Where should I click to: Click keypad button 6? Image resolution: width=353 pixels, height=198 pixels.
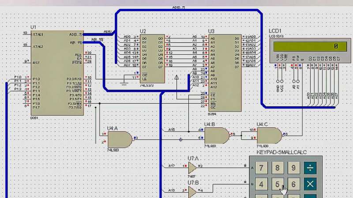[x=293, y=184]
